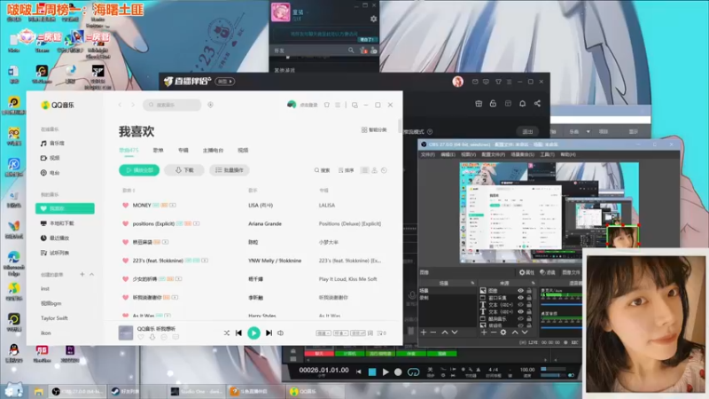Image resolution: width=709 pixels, height=399 pixels.
Task: Skip to next track in QQ Music
Action: 269,333
